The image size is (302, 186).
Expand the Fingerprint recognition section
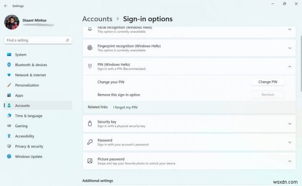point(289,48)
